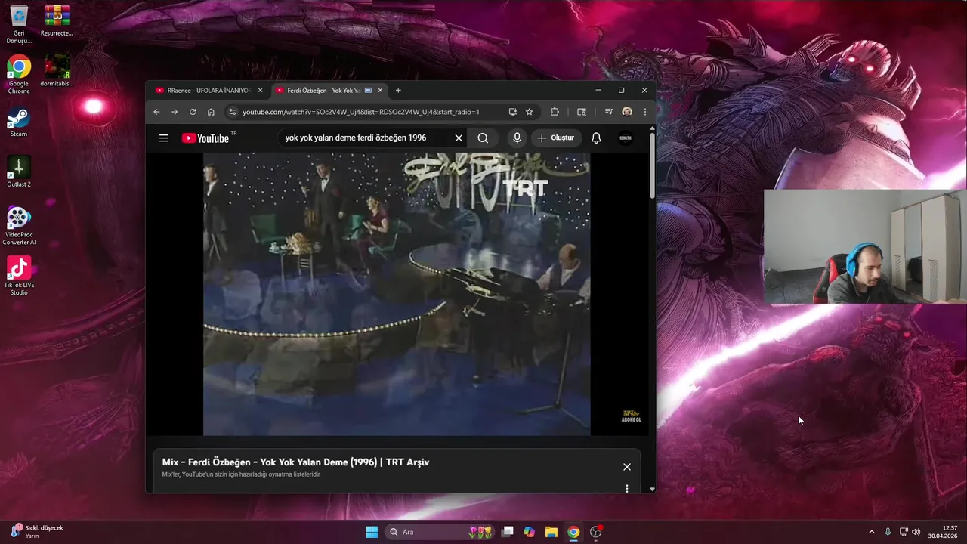Run search with magnifier button
This screenshot has height=544, width=967.
pos(483,138)
